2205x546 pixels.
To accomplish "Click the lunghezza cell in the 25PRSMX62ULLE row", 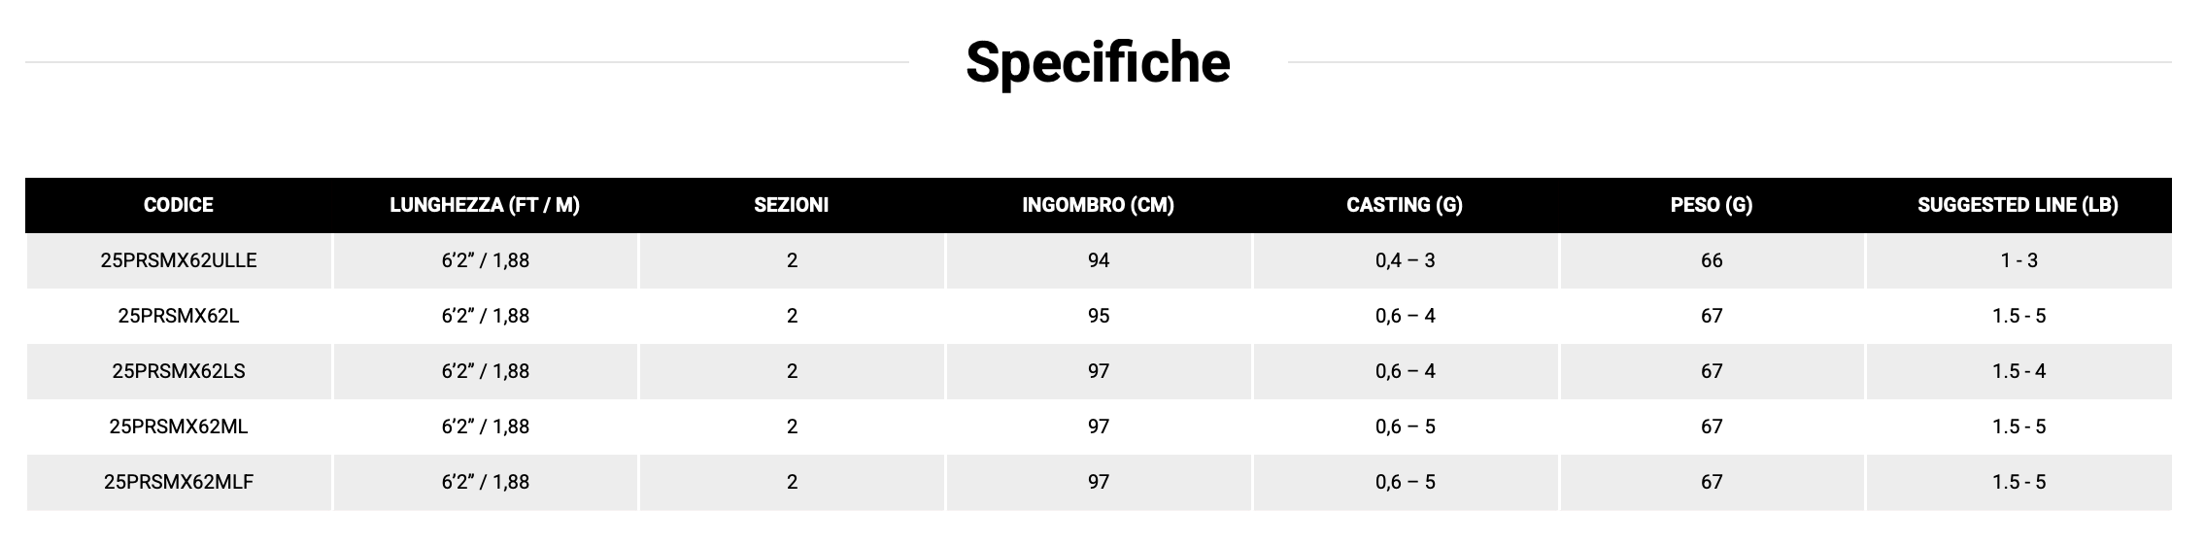I will [x=485, y=260].
